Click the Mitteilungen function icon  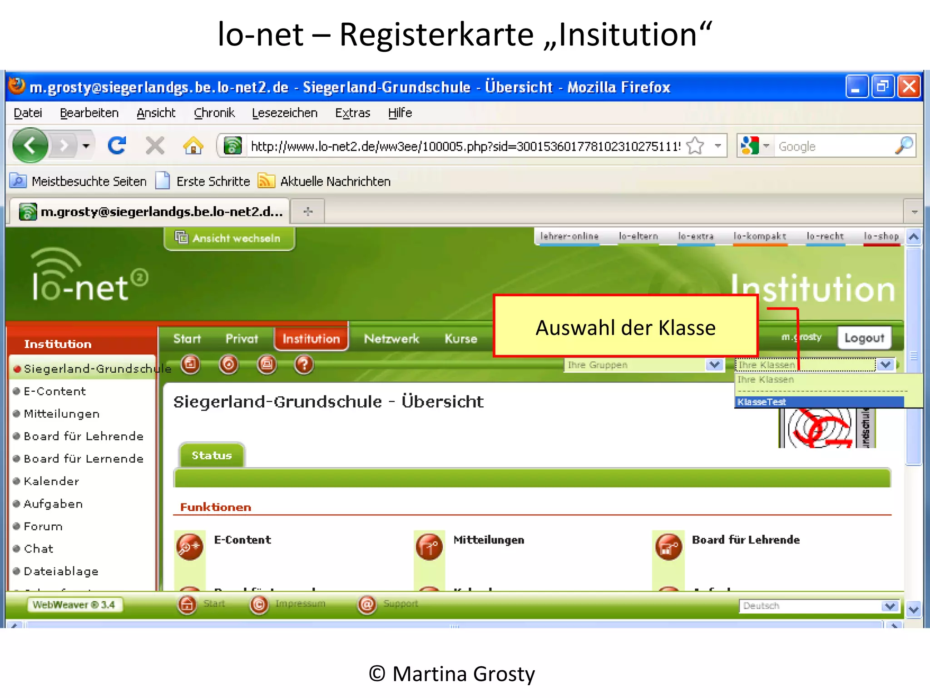(x=429, y=547)
